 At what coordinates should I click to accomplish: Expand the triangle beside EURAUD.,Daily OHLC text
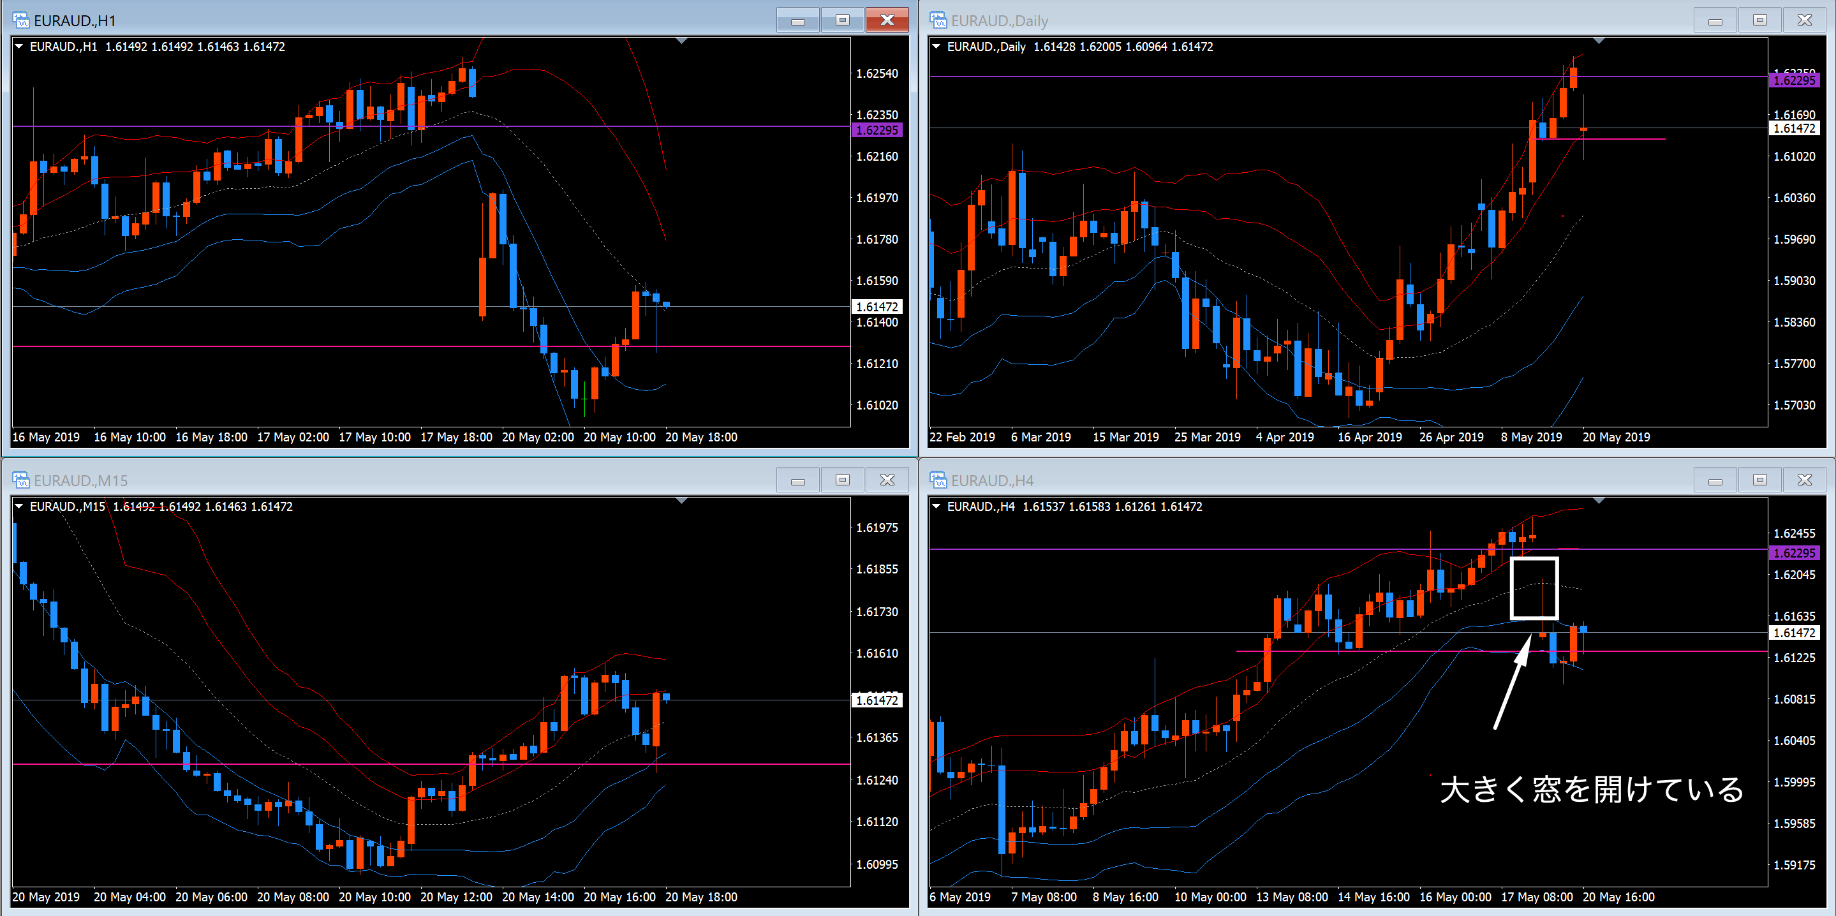(937, 47)
